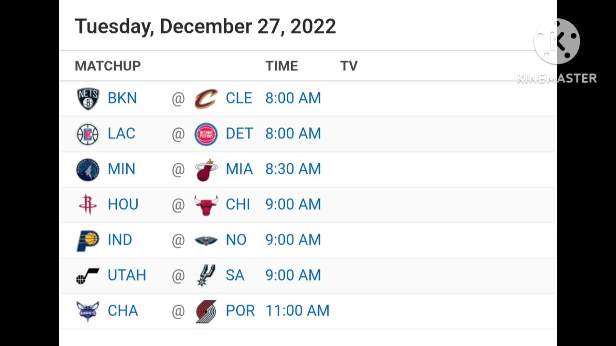Screen dimensions: 616x346
Task: Click the MATCHUP column header
Action: [x=108, y=66]
